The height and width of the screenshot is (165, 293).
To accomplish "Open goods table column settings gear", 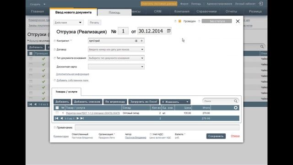I will pos(236,108).
